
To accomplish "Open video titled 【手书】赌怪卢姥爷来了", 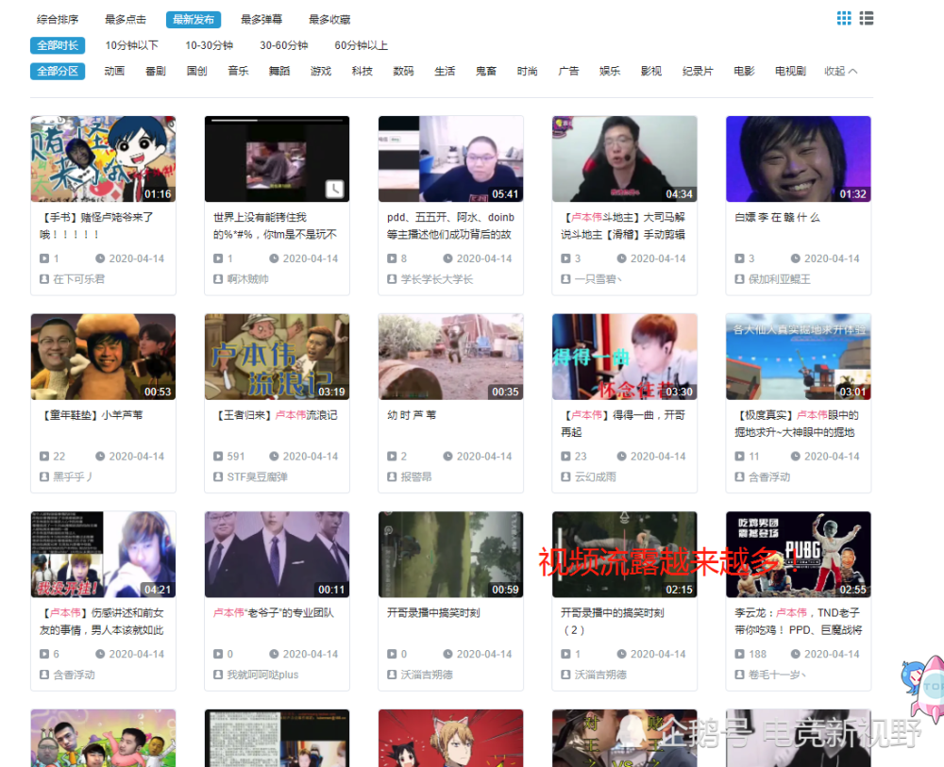I will 97,225.
